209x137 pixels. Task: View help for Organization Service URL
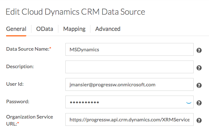(199, 120)
